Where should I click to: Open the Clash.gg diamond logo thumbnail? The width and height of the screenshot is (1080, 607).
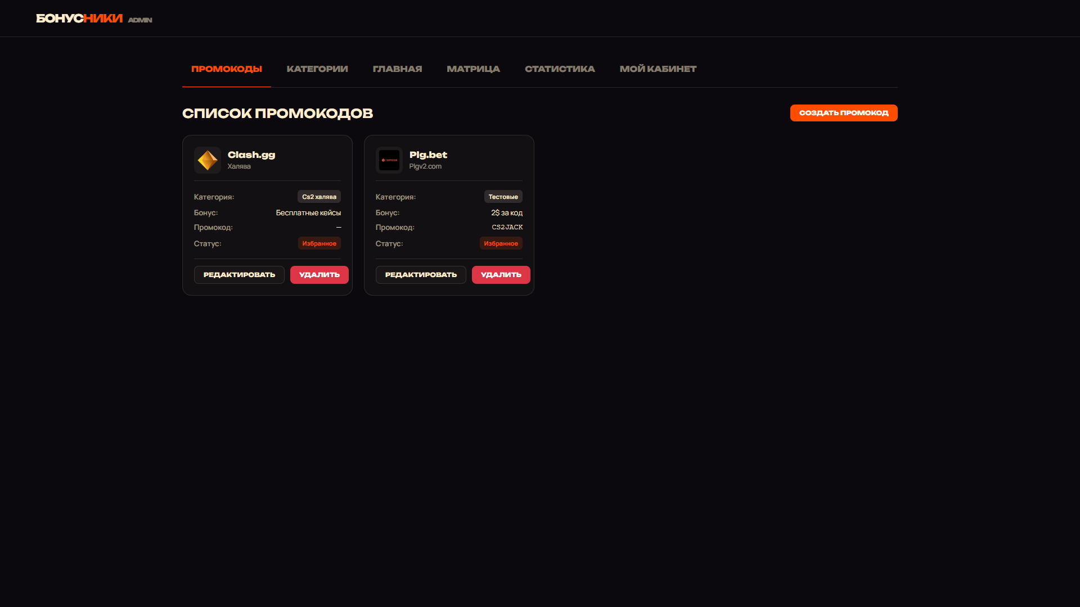[x=208, y=160]
